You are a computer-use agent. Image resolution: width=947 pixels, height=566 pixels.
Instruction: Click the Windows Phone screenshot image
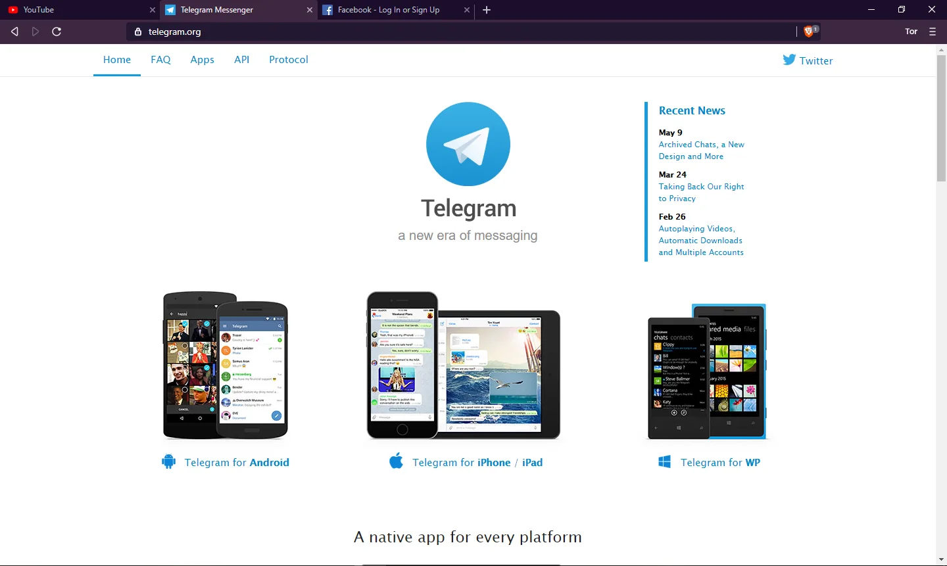point(707,371)
